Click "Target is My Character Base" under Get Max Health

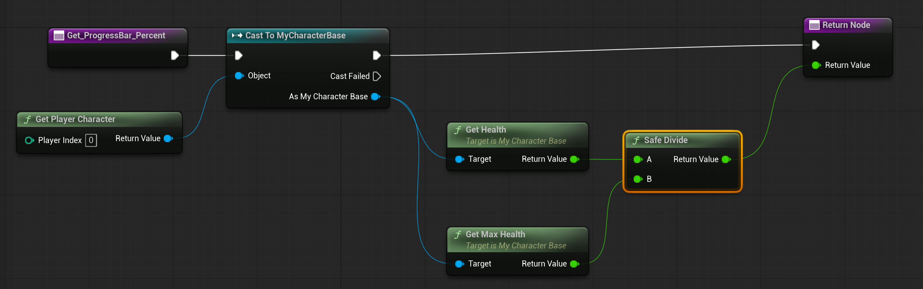(x=516, y=246)
